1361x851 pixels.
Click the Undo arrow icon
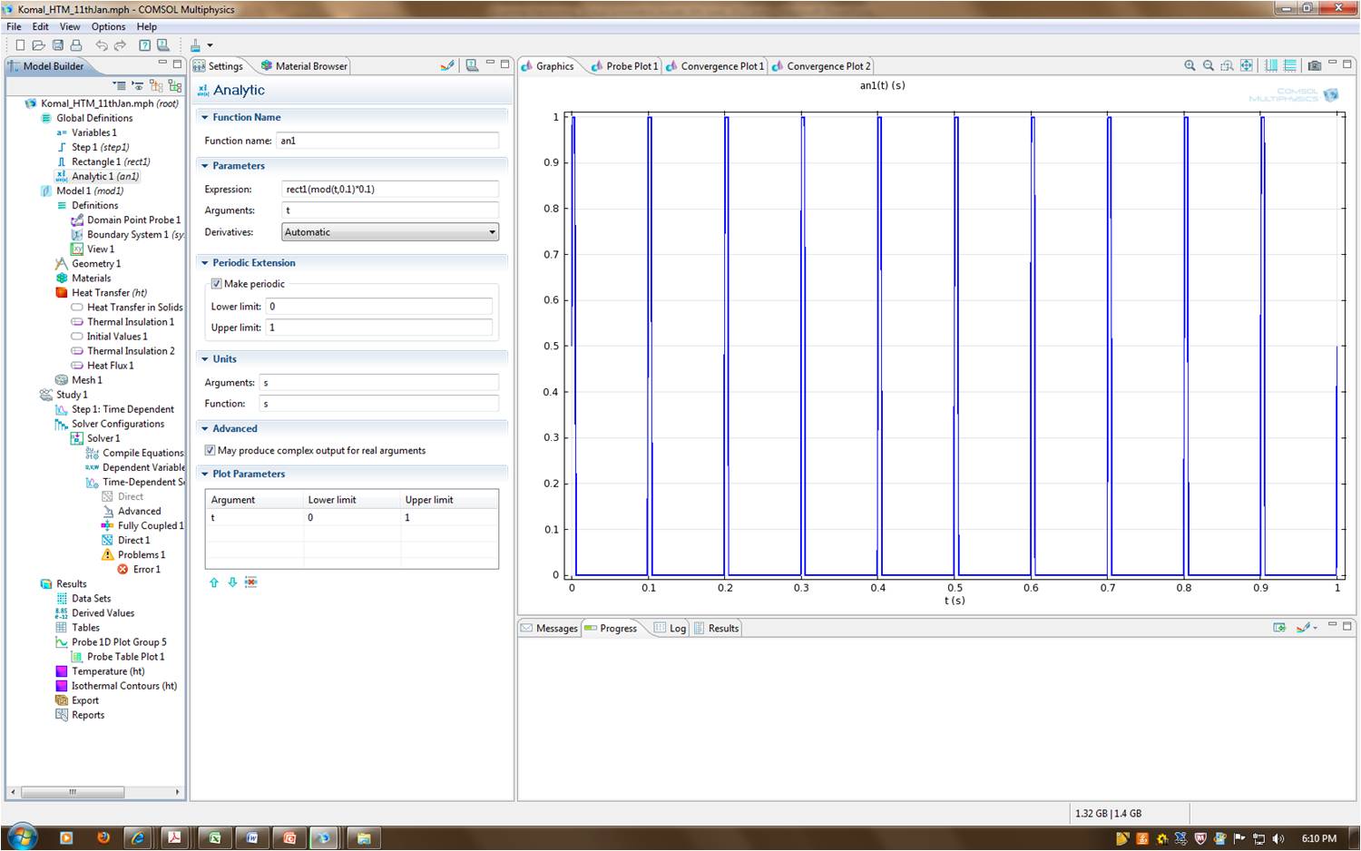(x=101, y=44)
